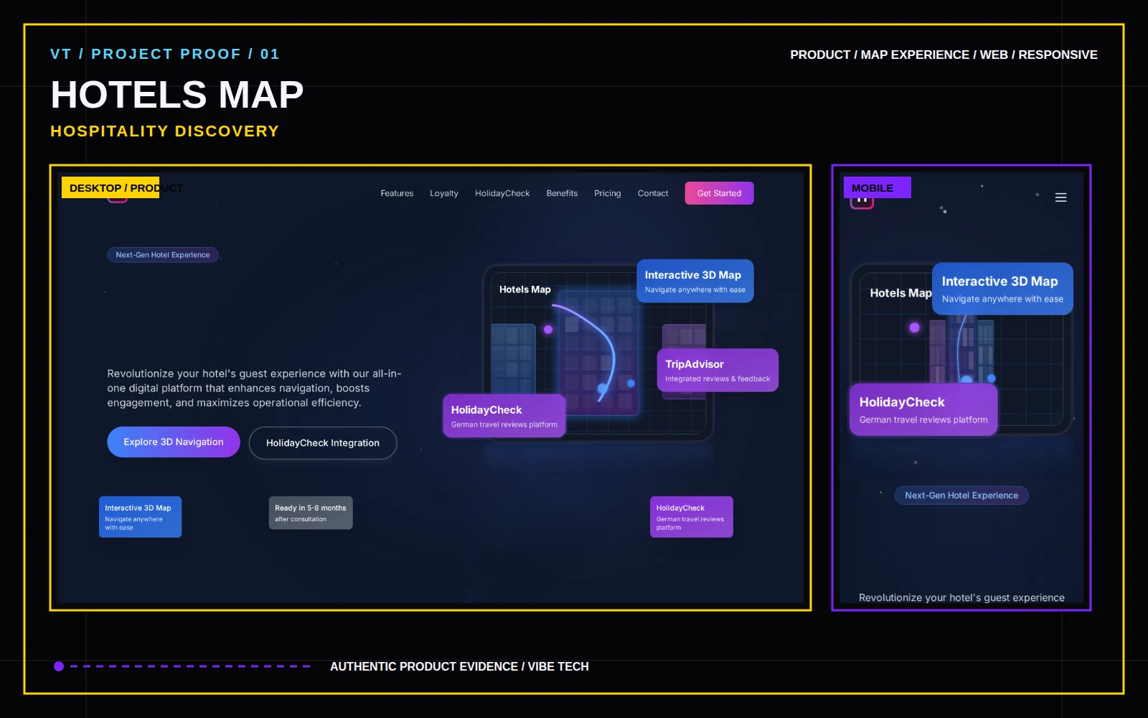The width and height of the screenshot is (1148, 718).
Task: Open the Benefits nav item
Action: tap(562, 193)
